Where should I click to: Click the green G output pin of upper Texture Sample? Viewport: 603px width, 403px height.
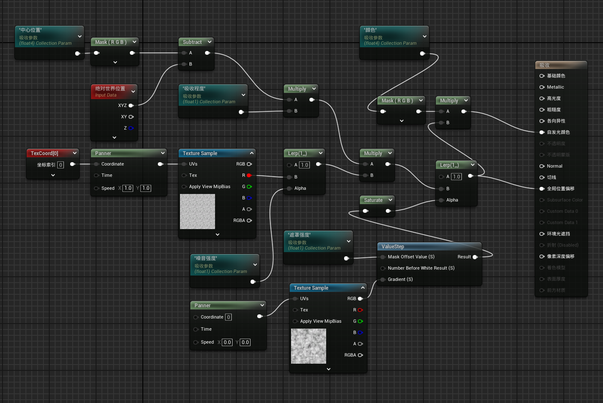249,187
